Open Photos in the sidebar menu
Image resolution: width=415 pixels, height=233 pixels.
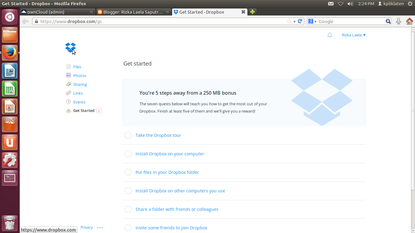[x=80, y=76]
